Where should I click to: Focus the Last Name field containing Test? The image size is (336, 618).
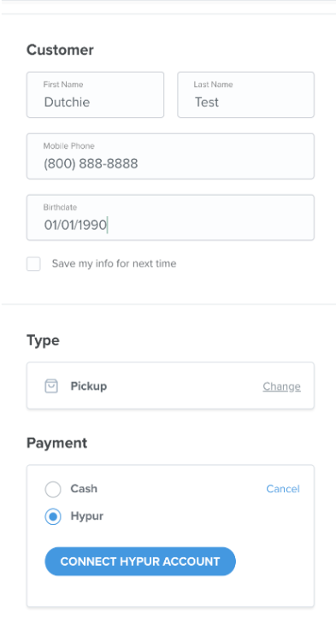(x=245, y=95)
